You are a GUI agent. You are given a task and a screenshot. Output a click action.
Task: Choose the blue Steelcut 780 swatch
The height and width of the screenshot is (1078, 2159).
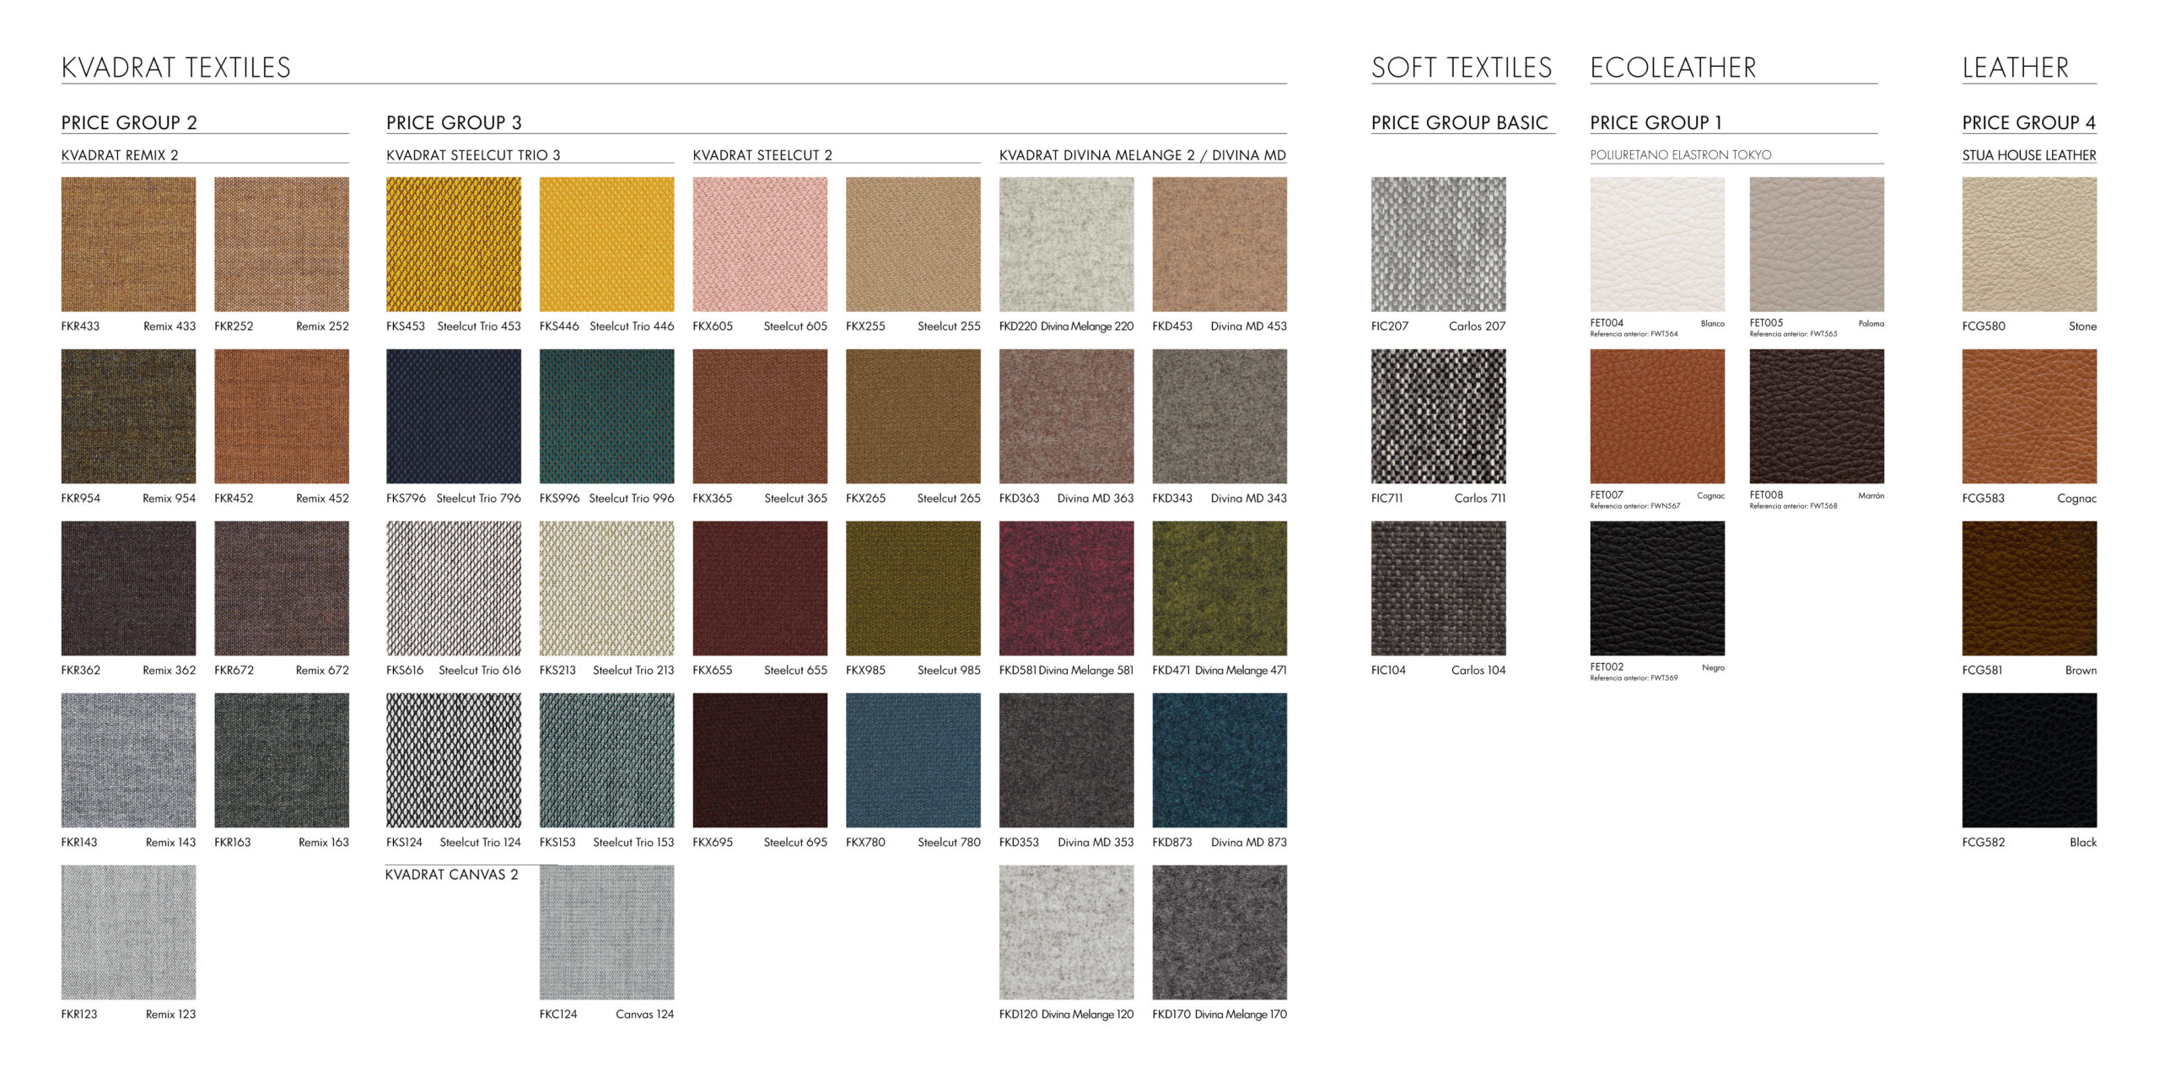913,760
